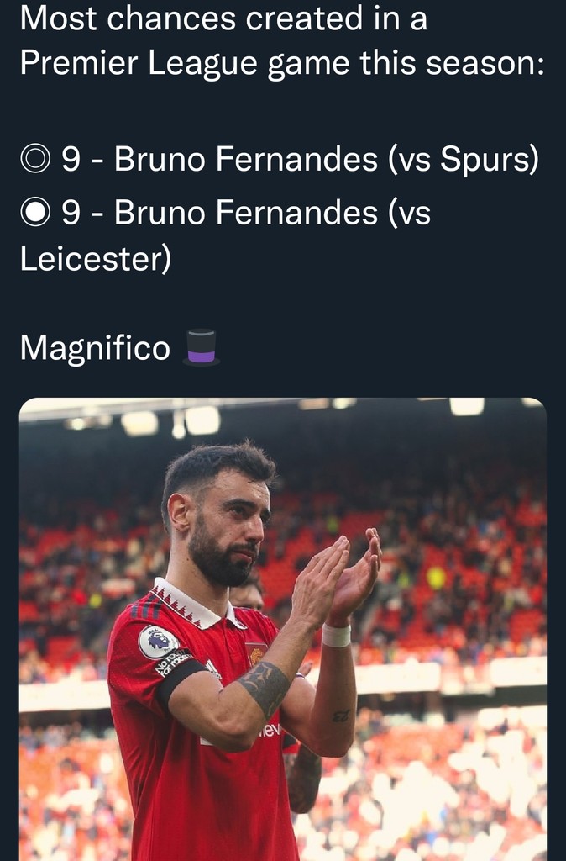Click the player's face in the photo
Viewport: 566px width, 861px height.
coord(231,526)
